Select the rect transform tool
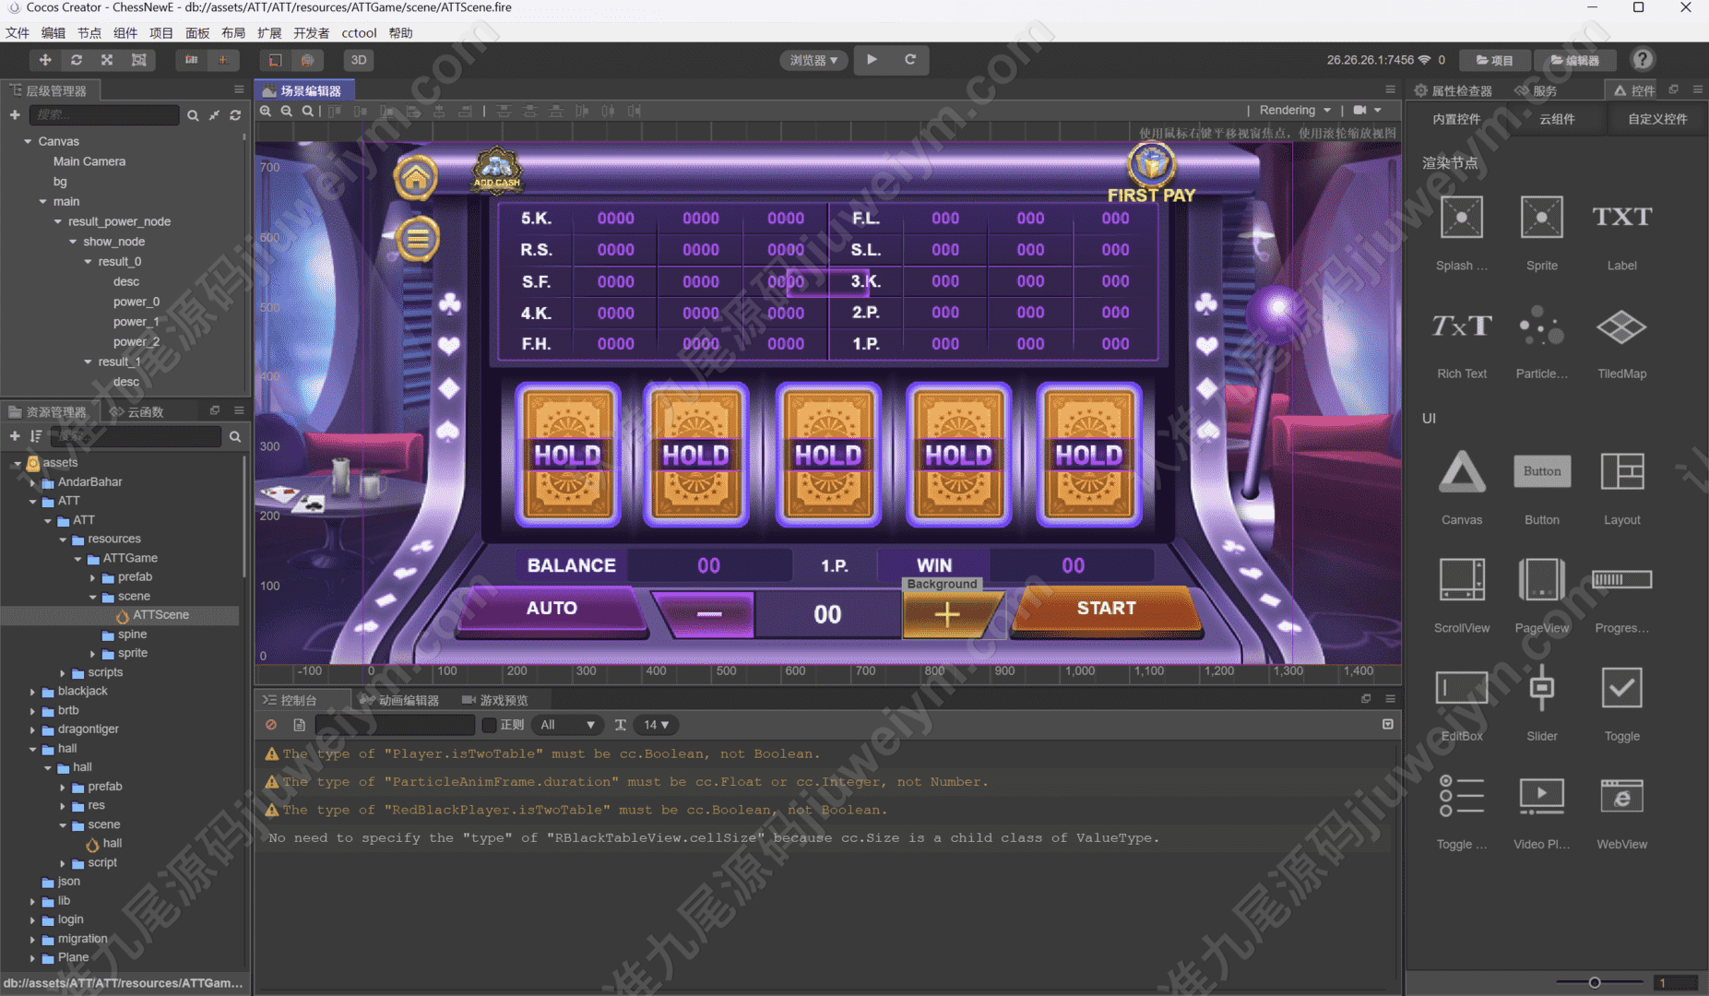Viewport: 1709px width, 996px height. point(138,60)
